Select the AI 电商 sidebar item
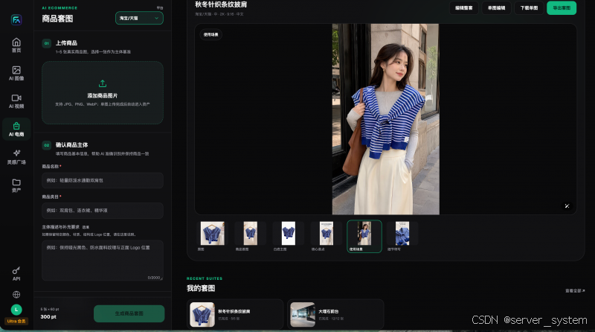Viewport: 595px width, 332px height. tap(16, 130)
